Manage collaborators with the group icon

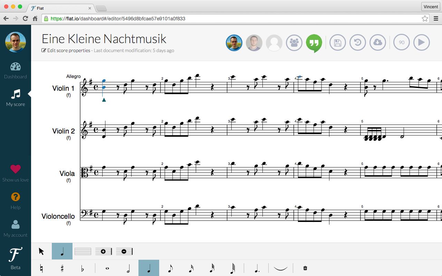pyautogui.click(x=294, y=43)
